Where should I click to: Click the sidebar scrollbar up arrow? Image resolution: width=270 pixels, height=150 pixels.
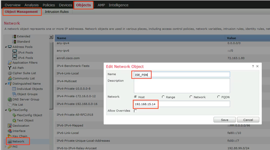coord(51,37)
